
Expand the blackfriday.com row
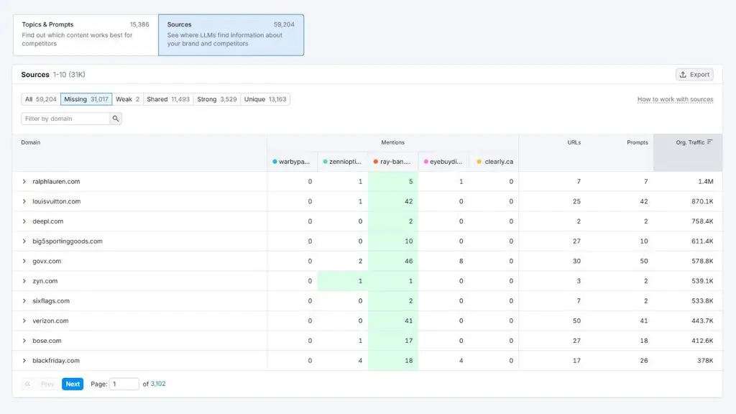[24, 361]
